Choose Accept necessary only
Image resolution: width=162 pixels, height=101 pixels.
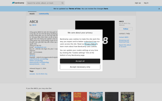tap(80, 67)
